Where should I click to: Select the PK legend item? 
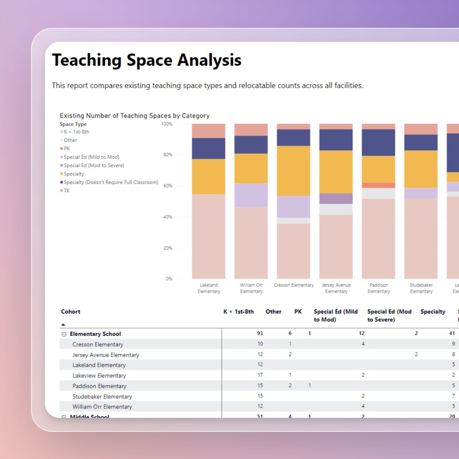point(65,149)
